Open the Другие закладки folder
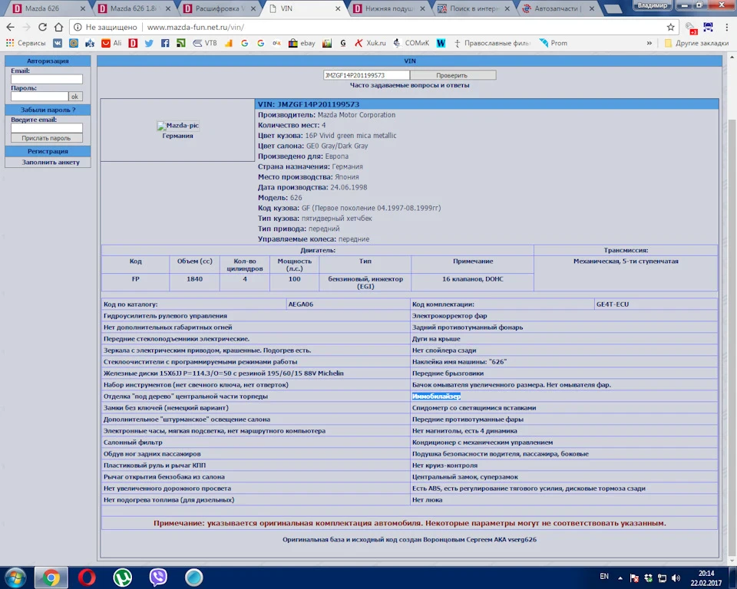The height and width of the screenshot is (589, 737). point(696,43)
